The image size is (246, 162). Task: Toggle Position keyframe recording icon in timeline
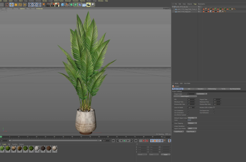[x=152, y=141]
